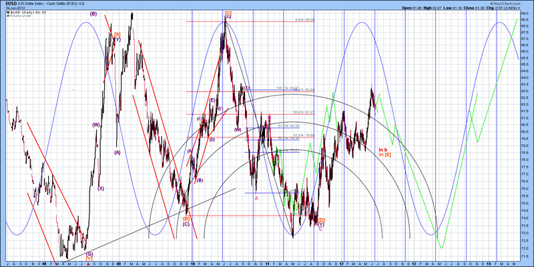Click the pink 'A' wave label

tap(256, 197)
